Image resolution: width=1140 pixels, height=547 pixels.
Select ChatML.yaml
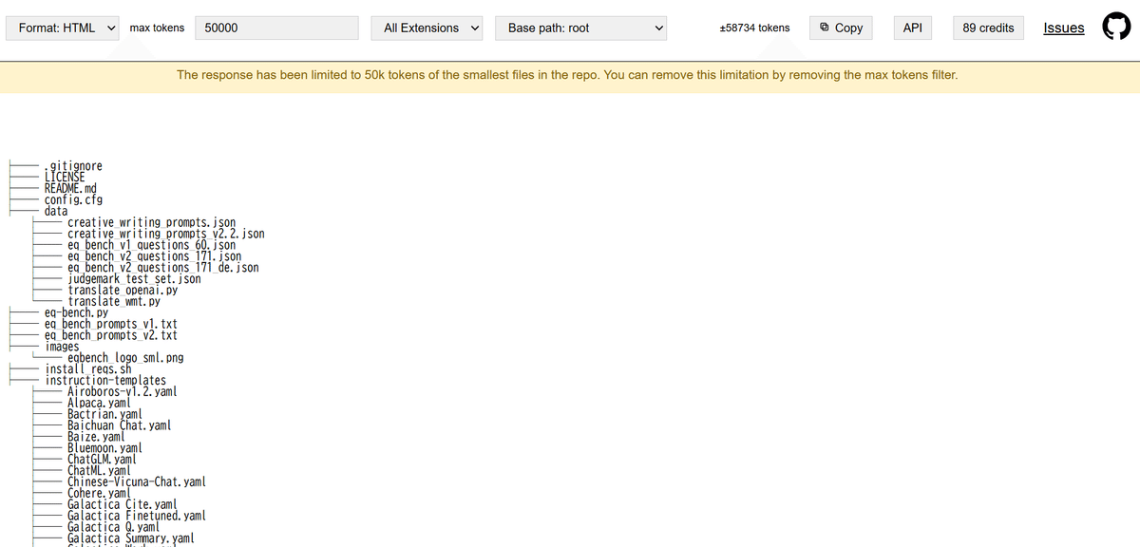coord(99,471)
